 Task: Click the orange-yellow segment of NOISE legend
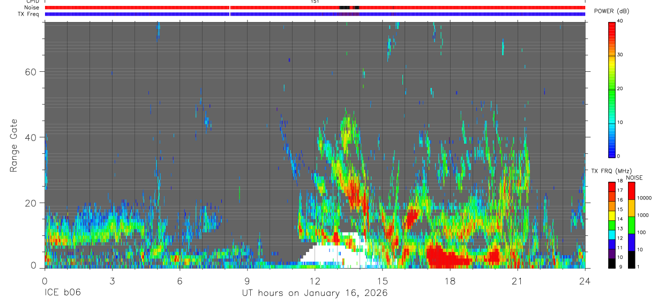coord(632,208)
